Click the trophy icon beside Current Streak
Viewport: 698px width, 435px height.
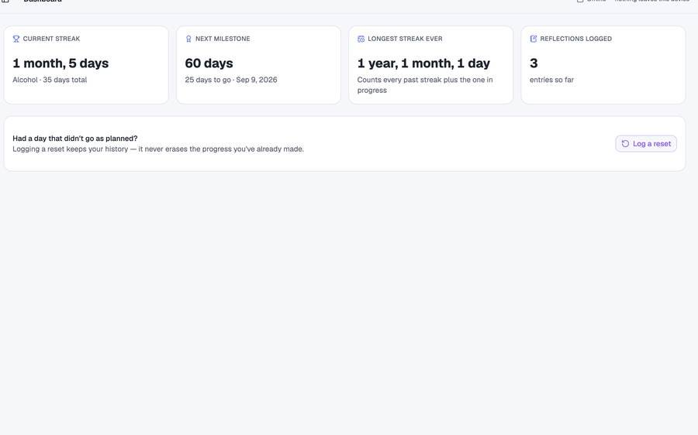pyautogui.click(x=16, y=39)
